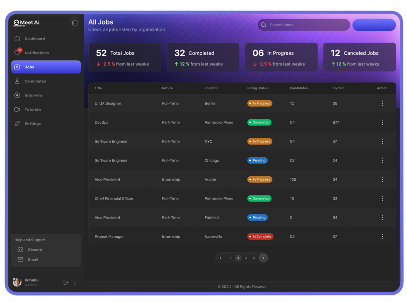Click the logout icon next to Kohaku

tap(66, 282)
